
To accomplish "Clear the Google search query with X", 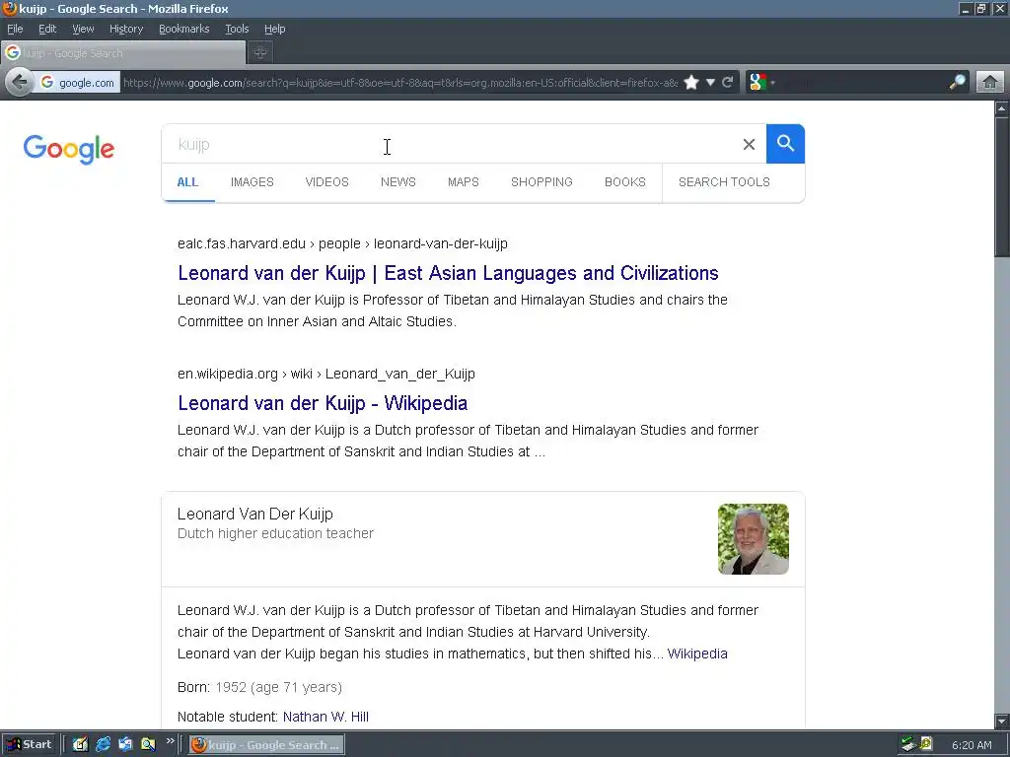I will tap(749, 144).
